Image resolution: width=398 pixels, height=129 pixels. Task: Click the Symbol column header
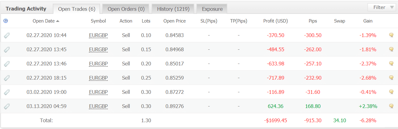point(98,21)
